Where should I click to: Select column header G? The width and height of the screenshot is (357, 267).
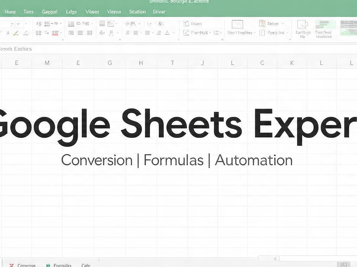(110, 63)
